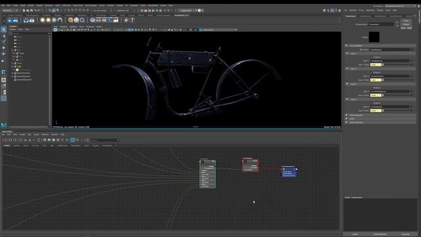This screenshot has width=421, height=237.
Task: Select single-pane layout icon in toolbox
Action: 3,80
